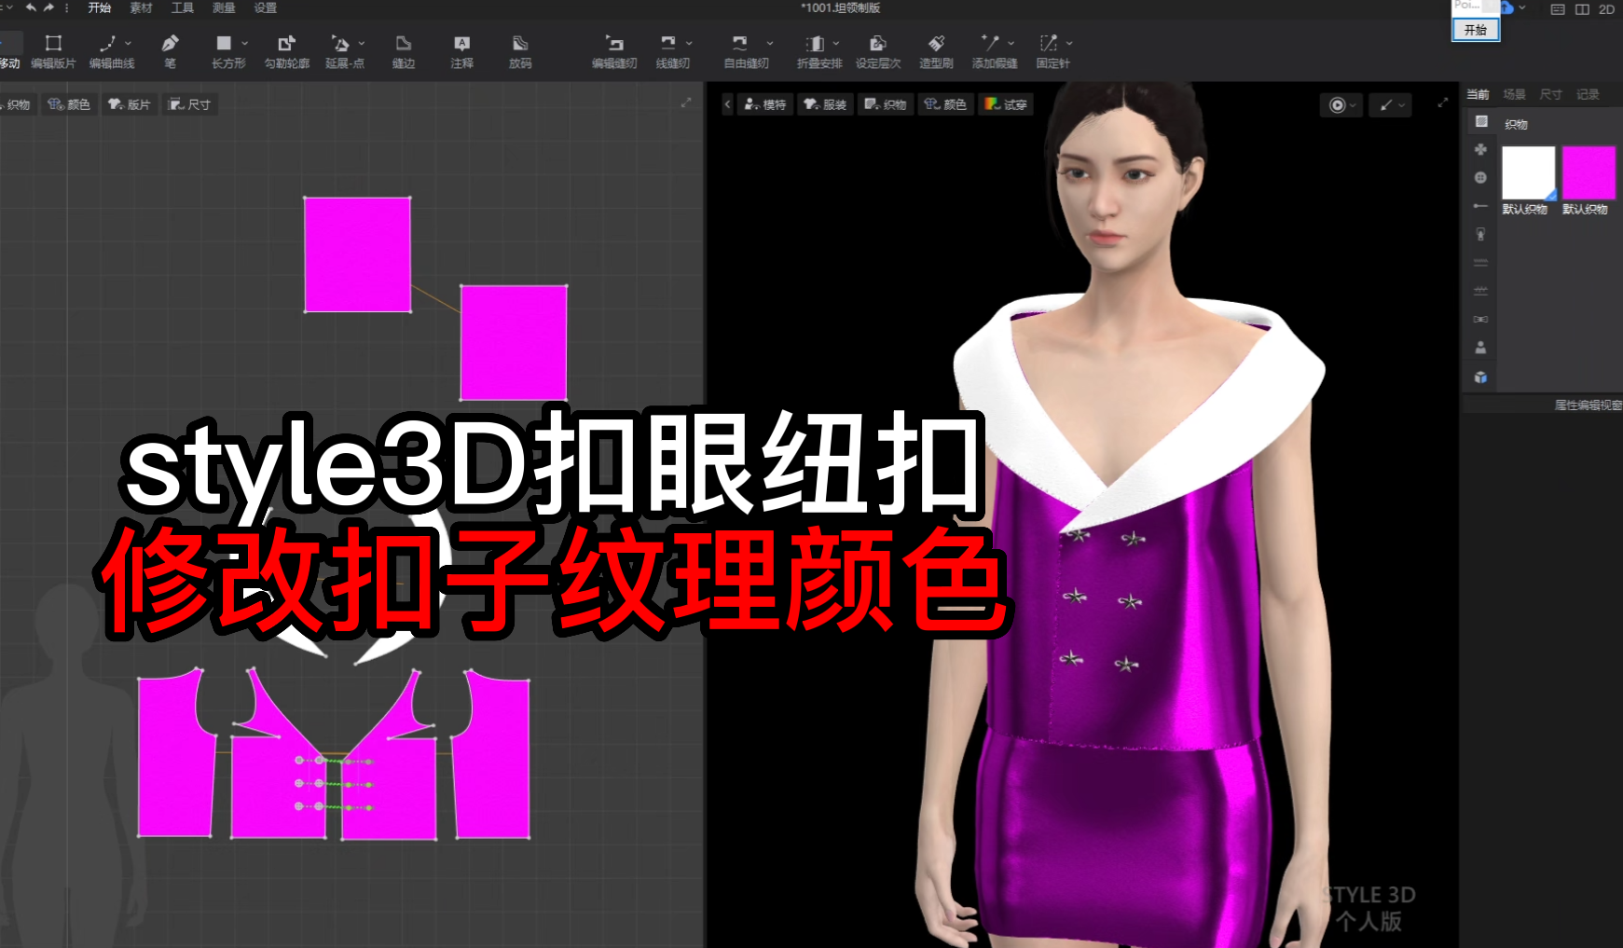Switch to the 尺寸 panel tab

[1550, 94]
